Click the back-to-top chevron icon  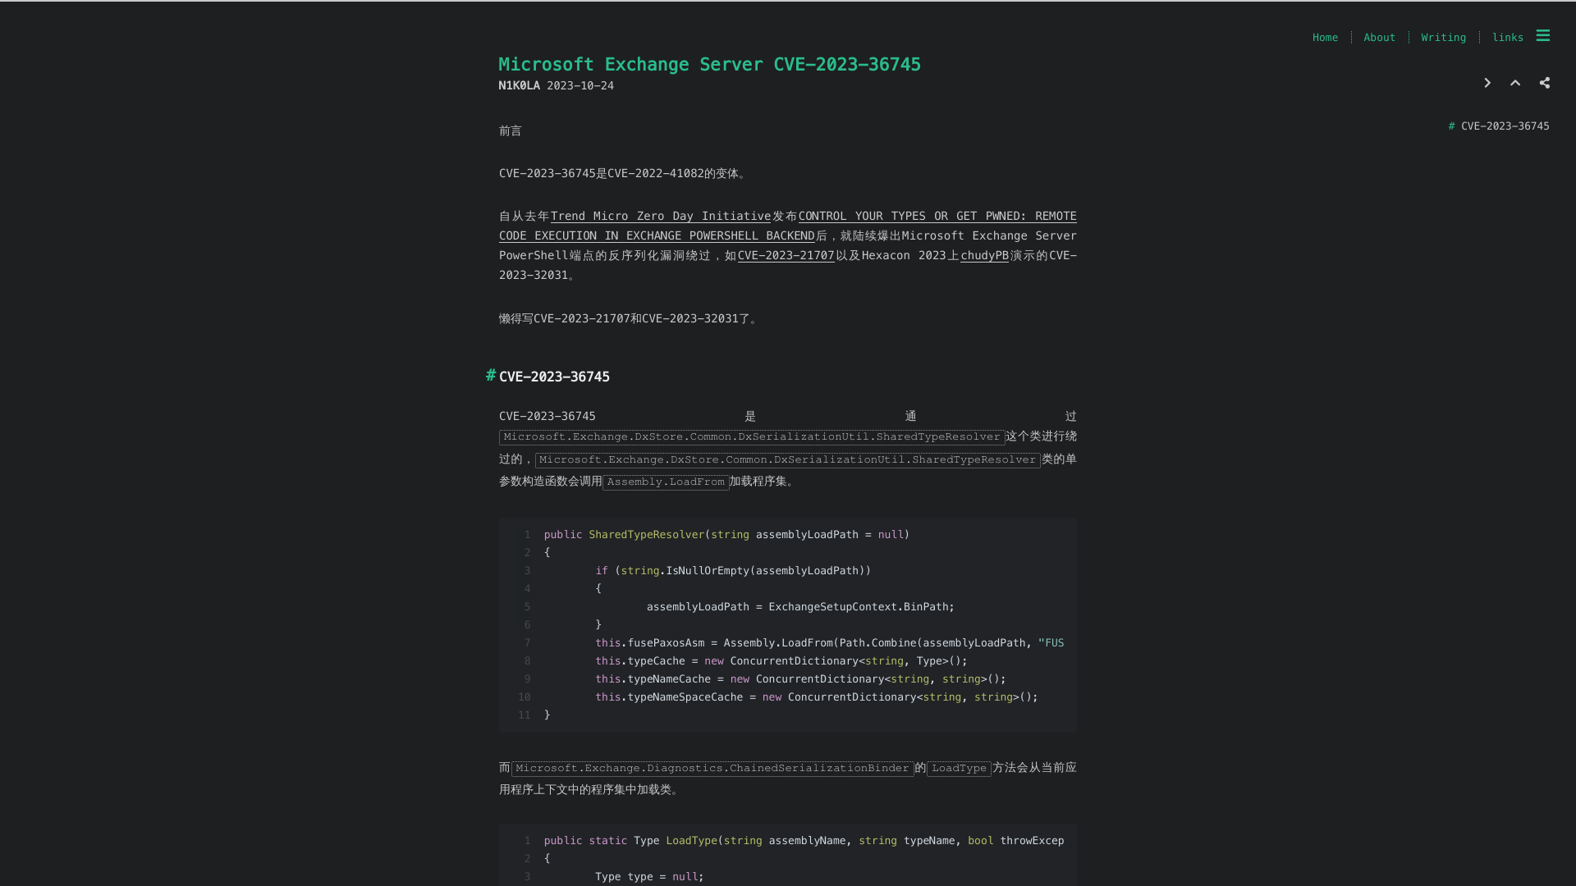pyautogui.click(x=1515, y=83)
